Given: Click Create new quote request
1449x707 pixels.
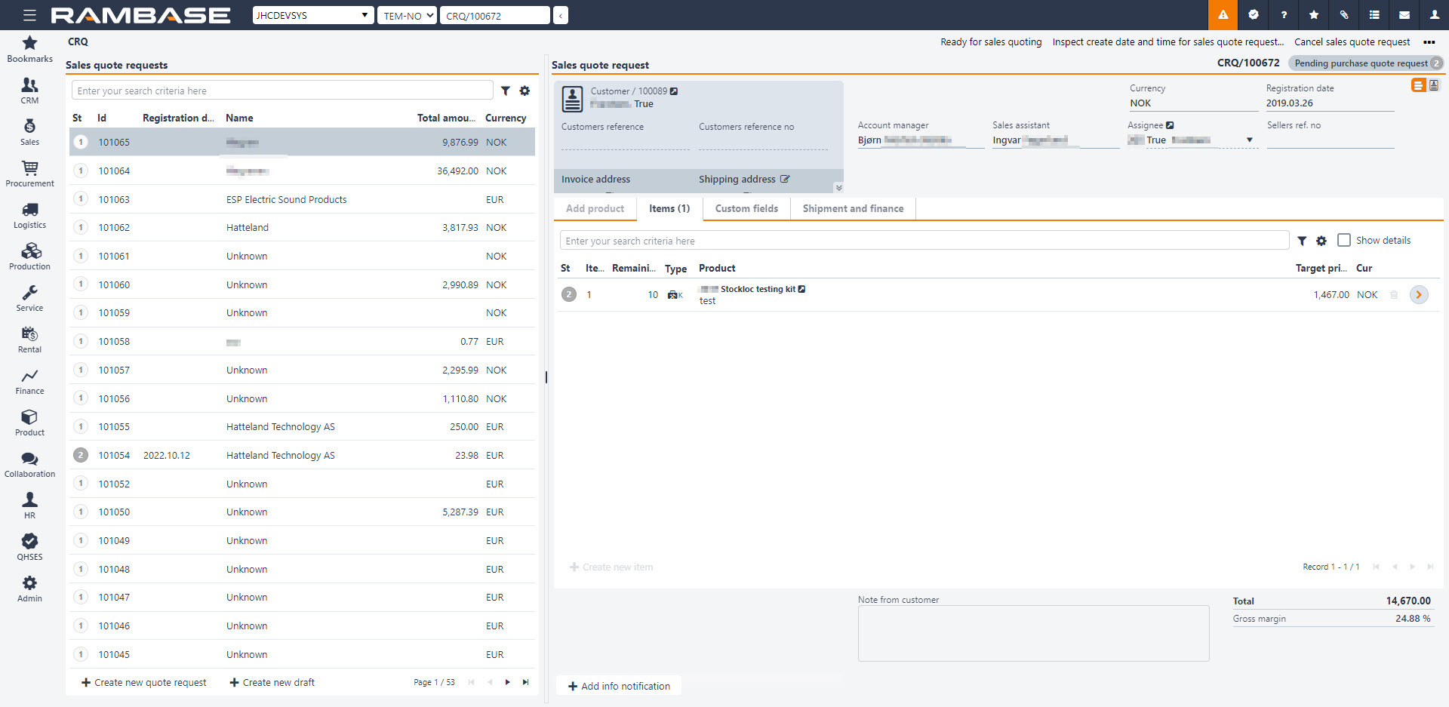Looking at the screenshot, I should pyautogui.click(x=143, y=682).
